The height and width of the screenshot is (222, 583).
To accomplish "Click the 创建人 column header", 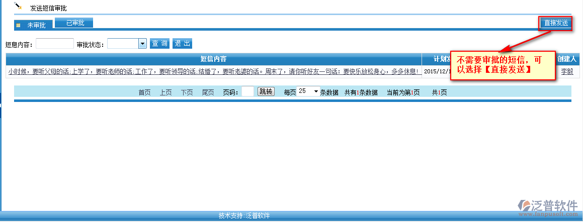I will click(x=567, y=59).
